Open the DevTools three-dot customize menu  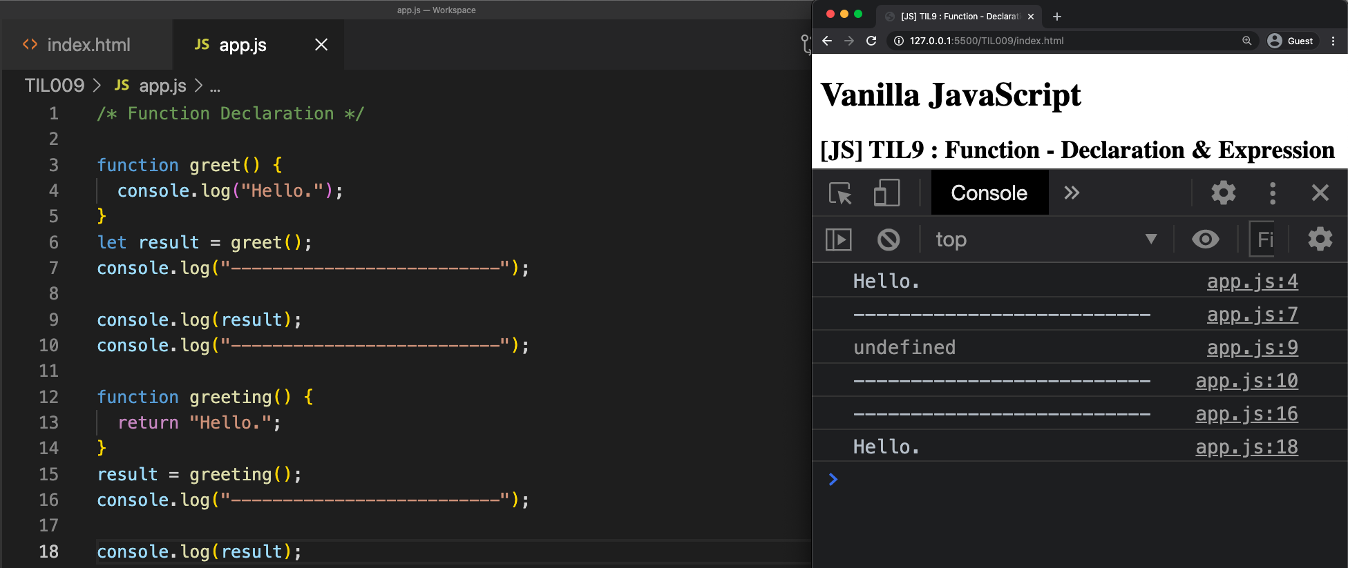point(1273,193)
